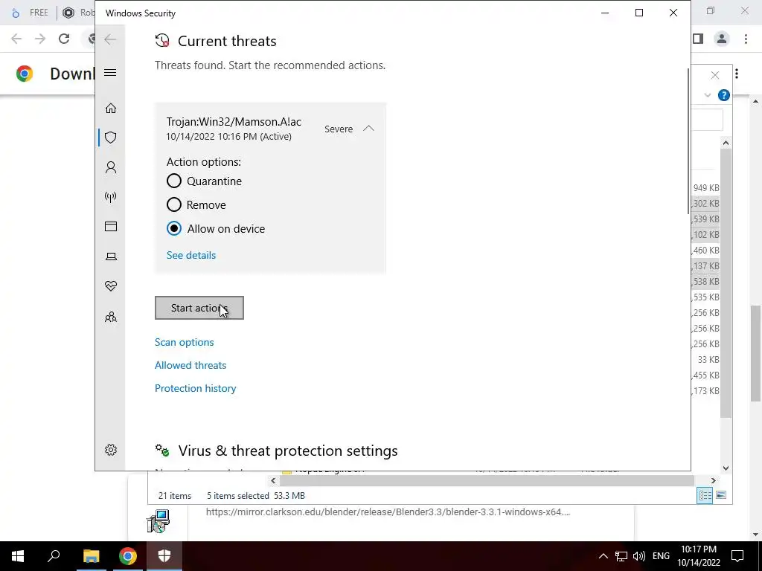Open the Home section in Windows Security sidebar
This screenshot has height=571, width=762.
coord(111,108)
